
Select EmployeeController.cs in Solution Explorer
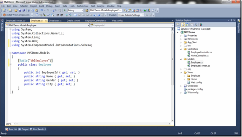pos(201,52)
